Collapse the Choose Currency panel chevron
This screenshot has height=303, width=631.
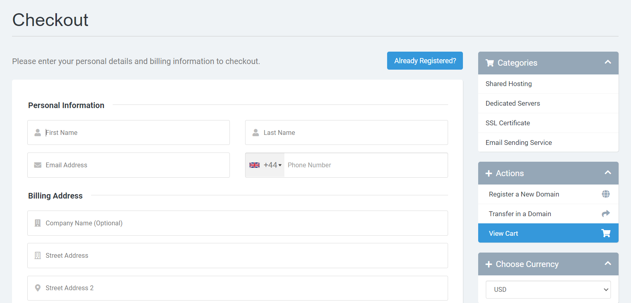click(x=608, y=263)
